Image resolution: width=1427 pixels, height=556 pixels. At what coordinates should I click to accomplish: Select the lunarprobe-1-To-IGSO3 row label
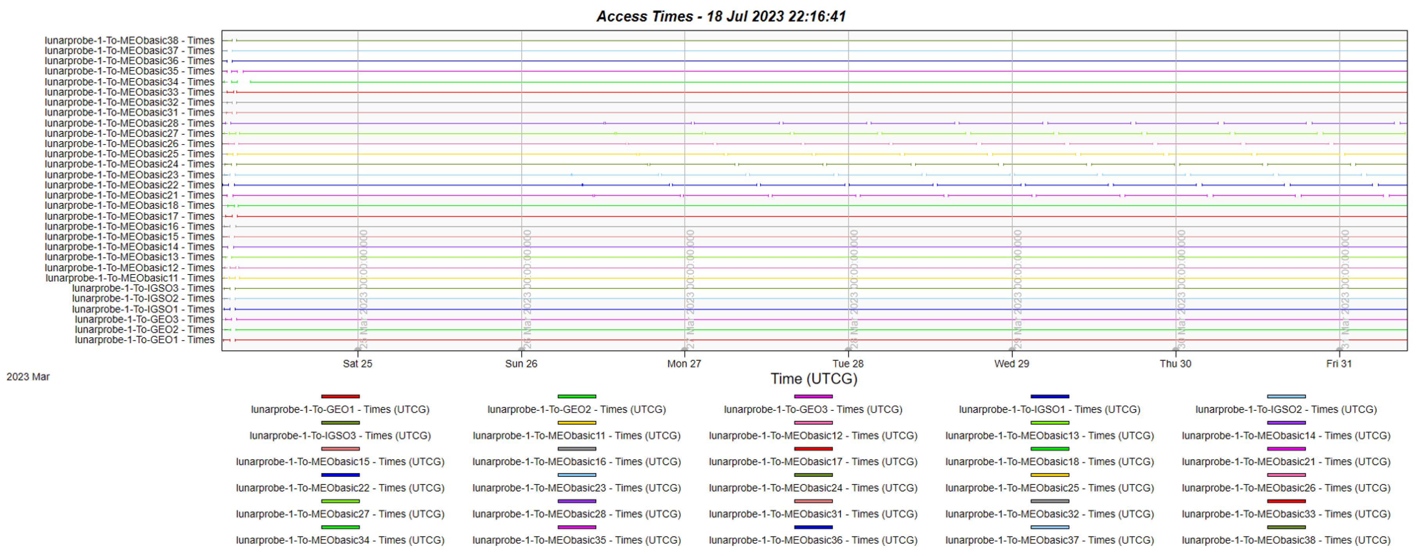[x=143, y=288]
